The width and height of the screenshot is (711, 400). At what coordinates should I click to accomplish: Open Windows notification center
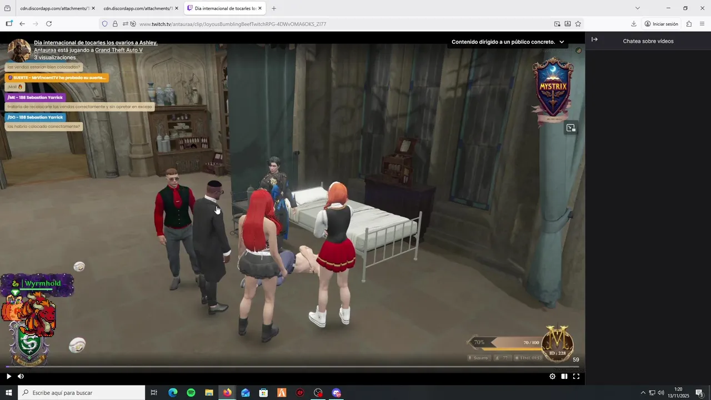[700, 393]
